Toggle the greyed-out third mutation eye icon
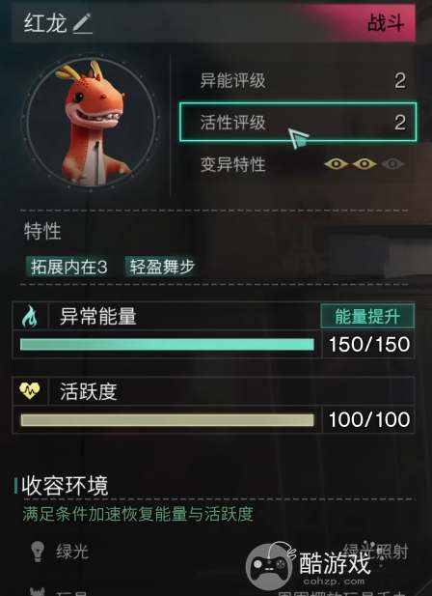Viewport: 432px width, 596px height. (392, 164)
